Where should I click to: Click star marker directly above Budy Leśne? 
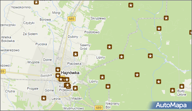182,86
